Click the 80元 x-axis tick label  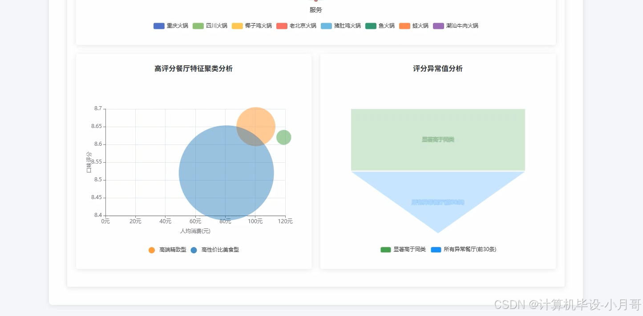click(x=225, y=221)
